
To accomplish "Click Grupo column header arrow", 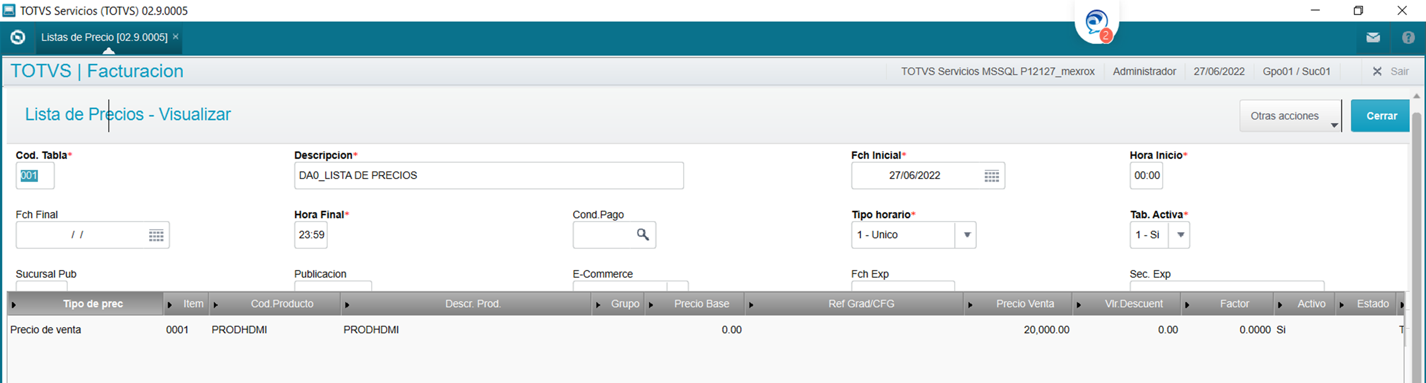I will (x=598, y=305).
